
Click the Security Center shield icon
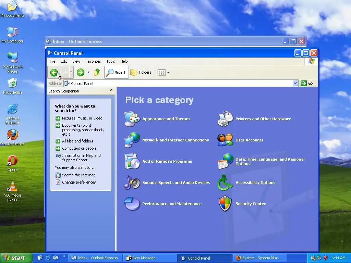[x=225, y=203]
